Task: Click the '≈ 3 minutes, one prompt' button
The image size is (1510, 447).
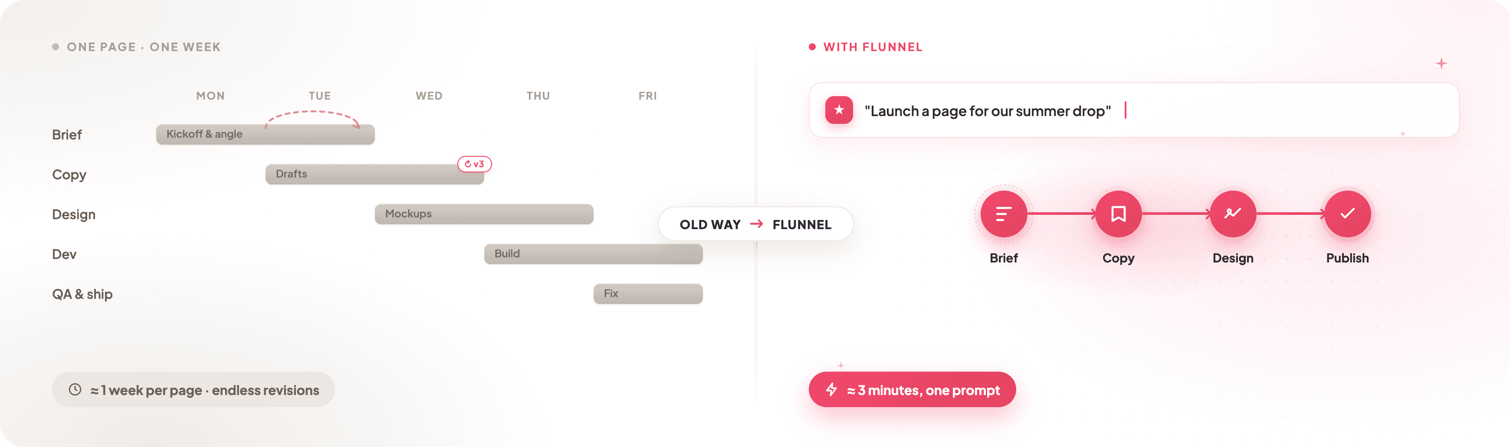Action: (x=912, y=390)
